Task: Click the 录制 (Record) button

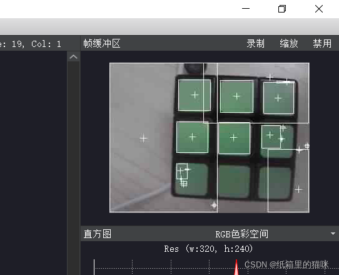Action: click(x=256, y=43)
